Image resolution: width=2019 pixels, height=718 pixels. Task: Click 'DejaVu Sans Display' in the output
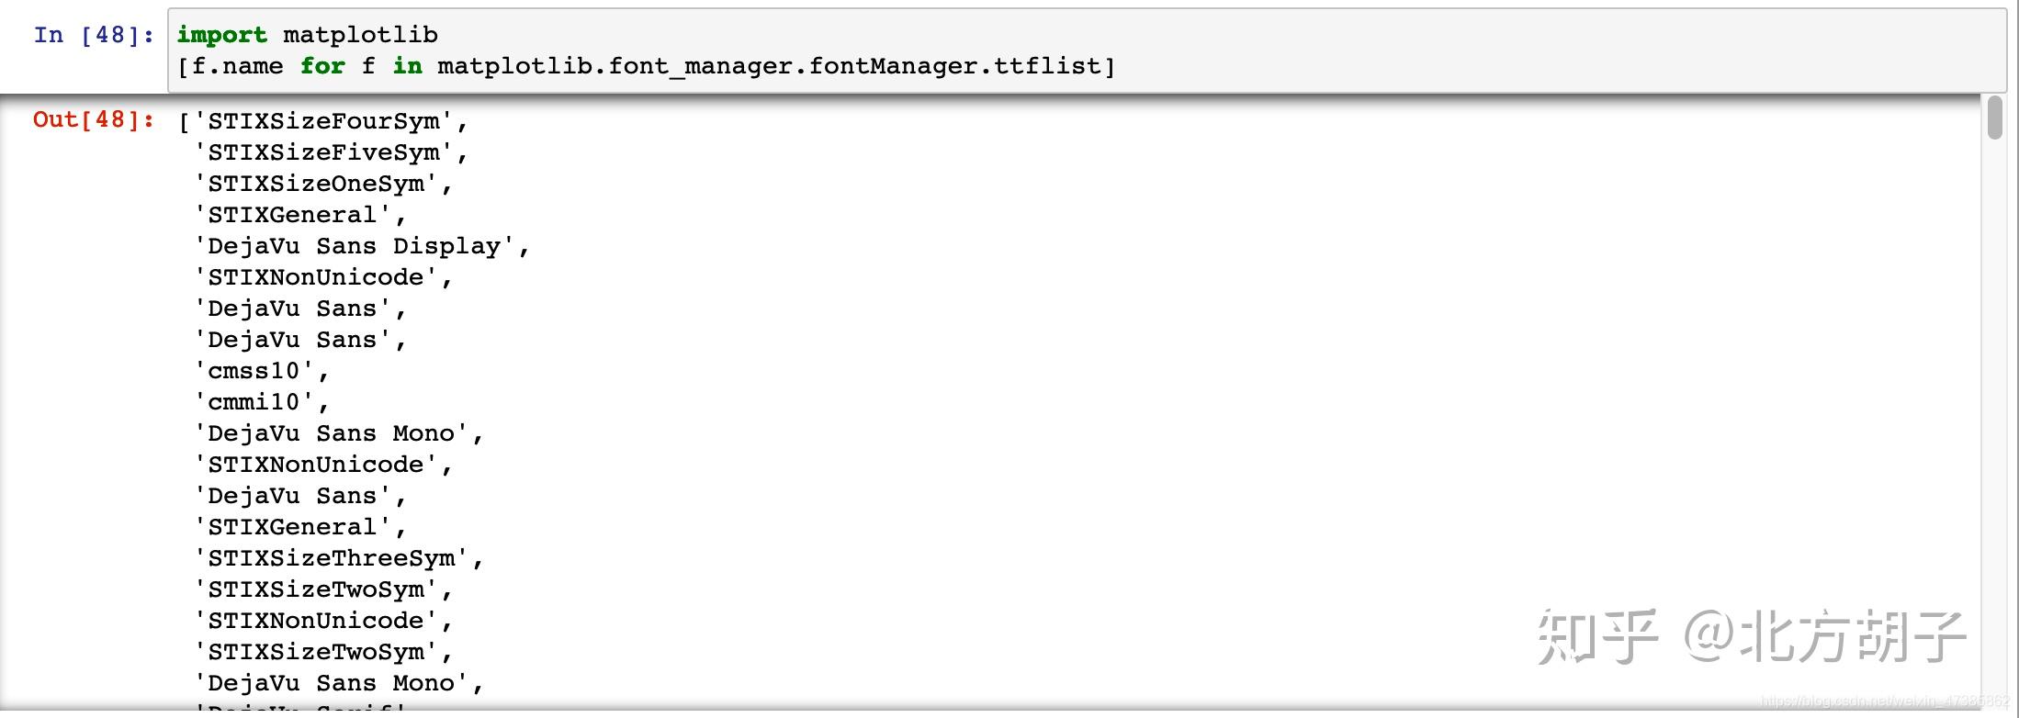click(x=355, y=246)
